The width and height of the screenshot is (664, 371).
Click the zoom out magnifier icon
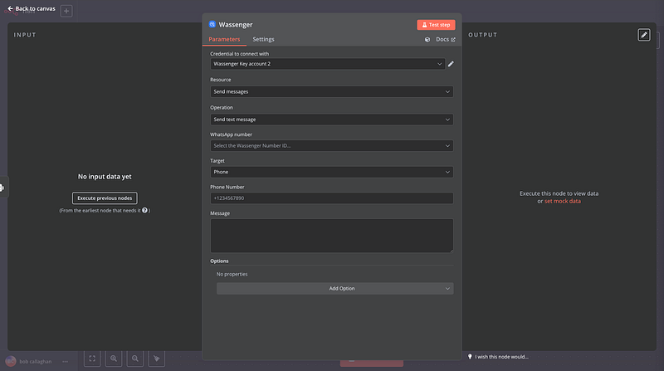[x=135, y=359]
